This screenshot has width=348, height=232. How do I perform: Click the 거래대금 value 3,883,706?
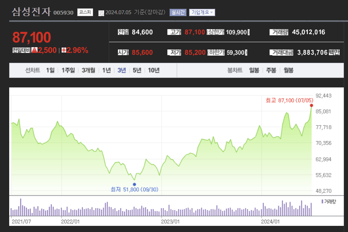(x=312, y=53)
